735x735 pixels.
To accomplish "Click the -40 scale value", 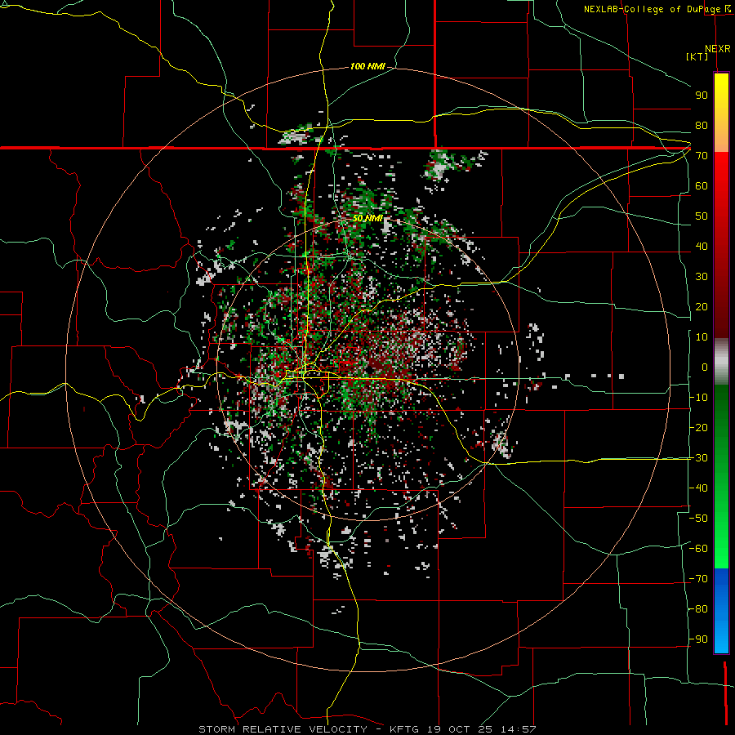I will point(698,488).
